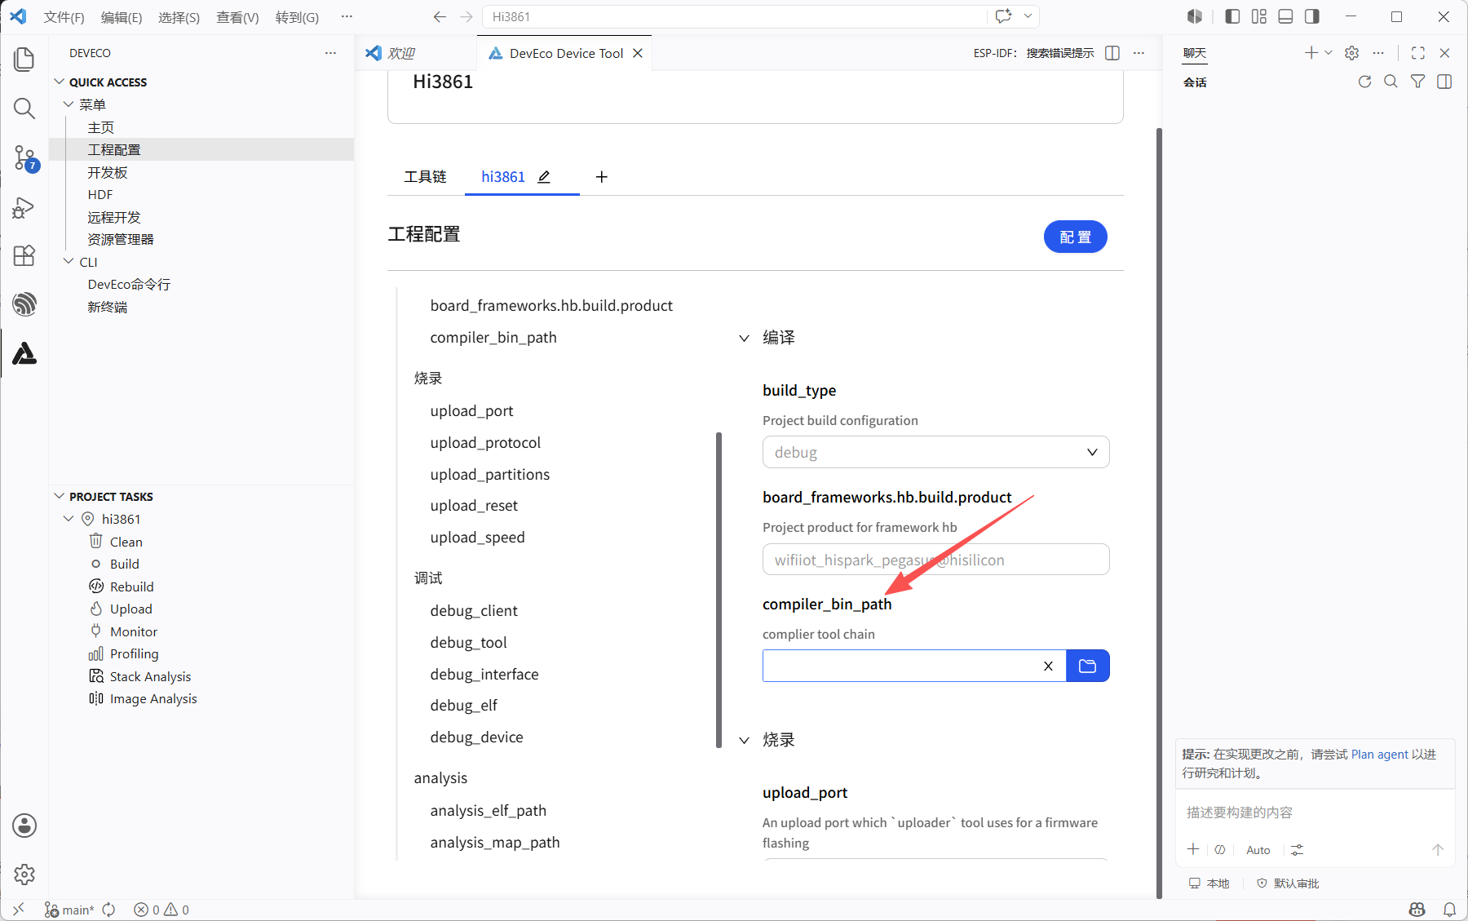
Task: Open Source Control view with 7 badge
Action: pyautogui.click(x=24, y=158)
